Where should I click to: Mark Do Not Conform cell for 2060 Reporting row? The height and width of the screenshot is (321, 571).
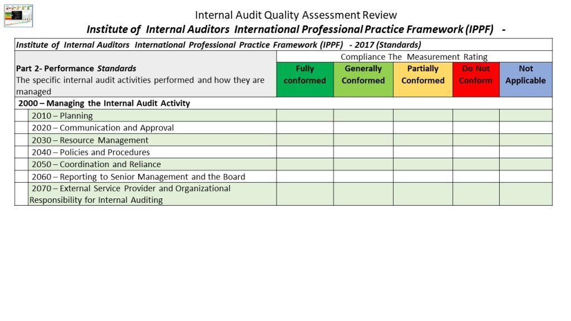pos(476,177)
